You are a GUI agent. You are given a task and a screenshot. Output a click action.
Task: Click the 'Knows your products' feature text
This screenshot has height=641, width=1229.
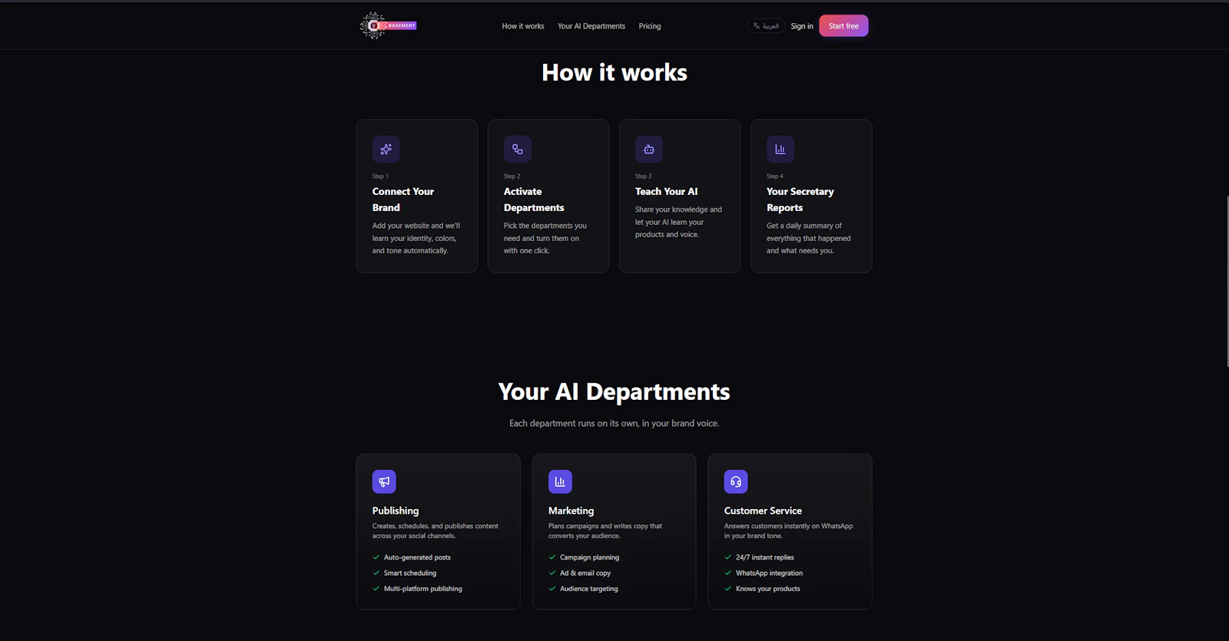tap(768, 589)
